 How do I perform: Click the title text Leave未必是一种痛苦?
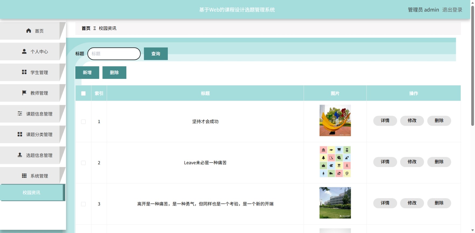tap(205, 163)
